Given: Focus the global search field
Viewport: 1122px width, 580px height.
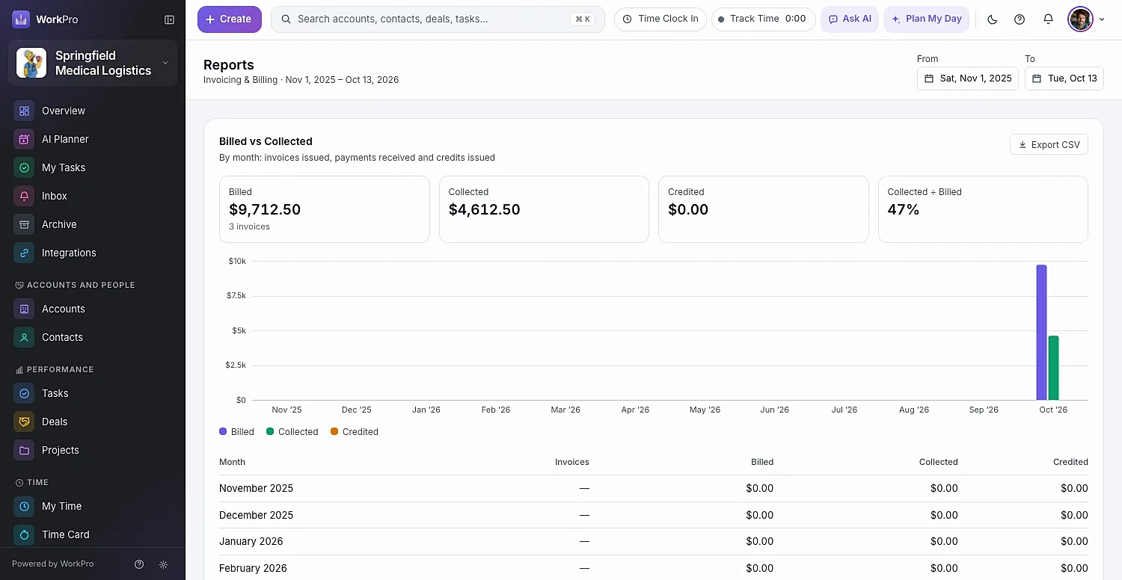Looking at the screenshot, I should 438,19.
